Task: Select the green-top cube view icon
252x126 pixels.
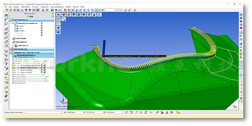Action: coord(69,14)
